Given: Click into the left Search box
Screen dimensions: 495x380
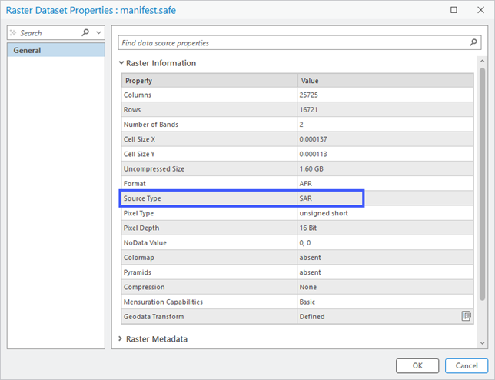Looking at the screenshot, I should tap(46, 33).
